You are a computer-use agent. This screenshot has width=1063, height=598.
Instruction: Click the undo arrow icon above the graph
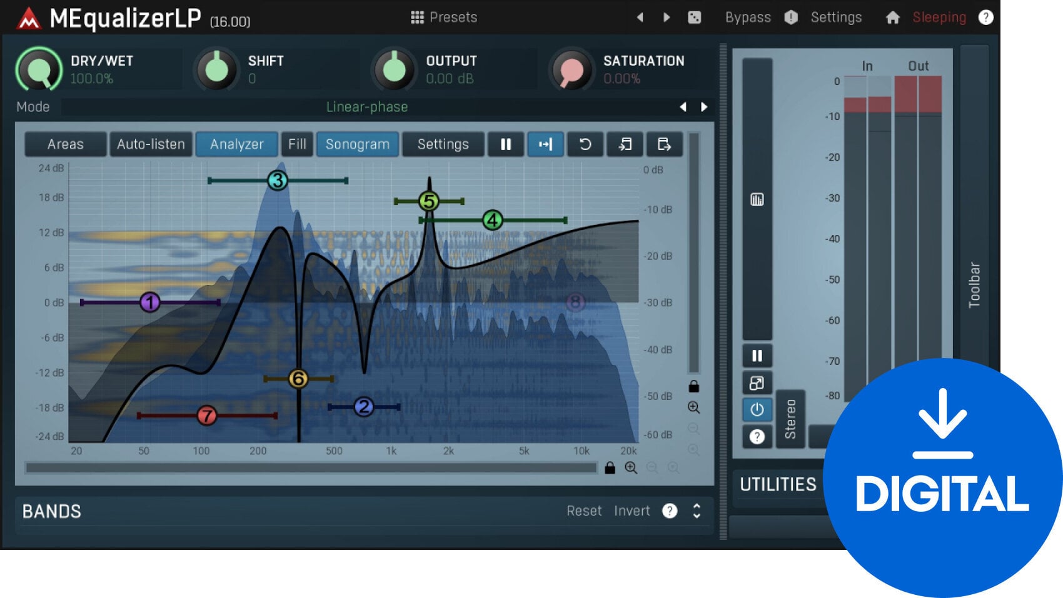pos(585,144)
